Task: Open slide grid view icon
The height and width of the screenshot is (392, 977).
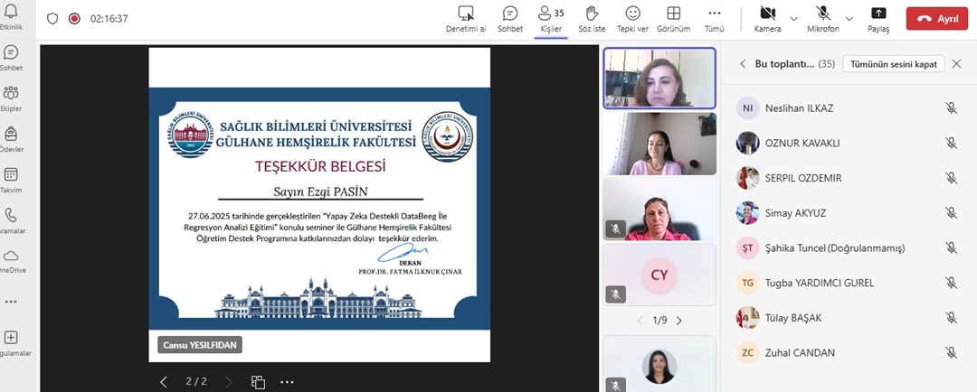Action: click(258, 381)
